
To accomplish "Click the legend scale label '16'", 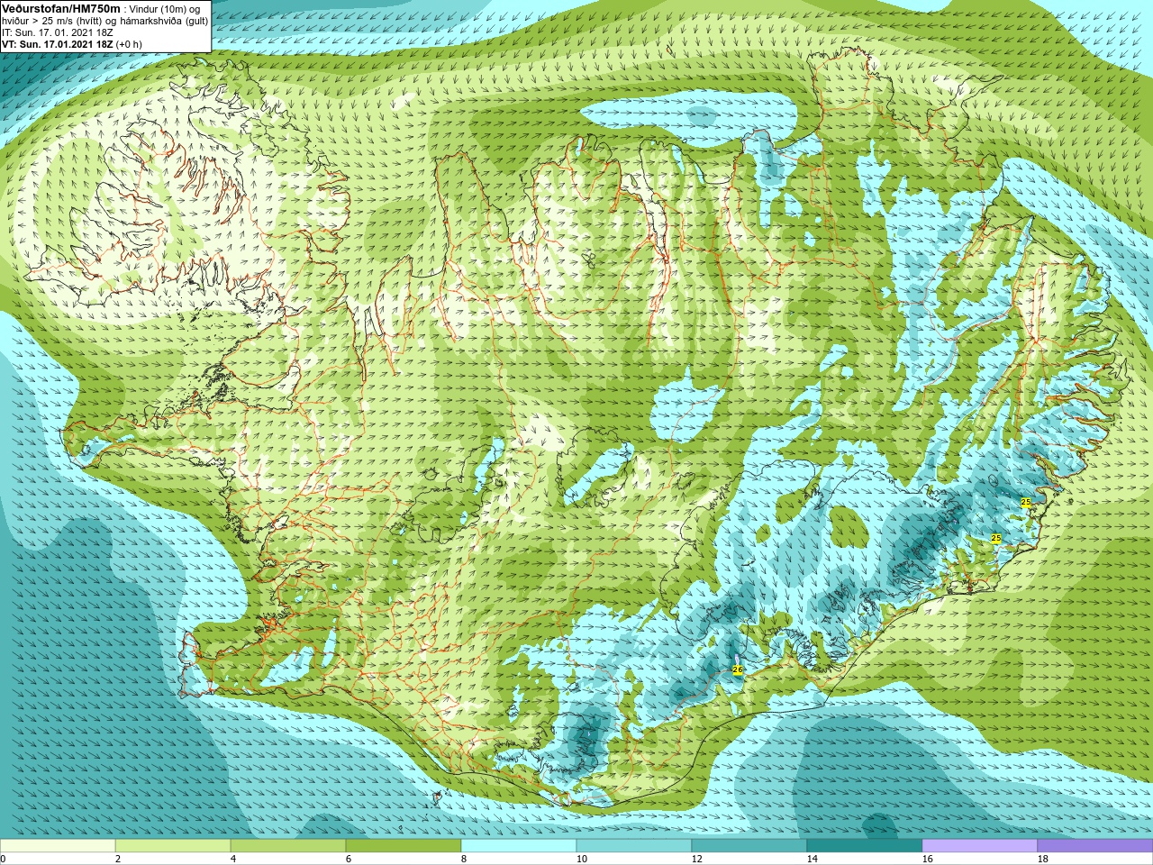I will [x=927, y=860].
